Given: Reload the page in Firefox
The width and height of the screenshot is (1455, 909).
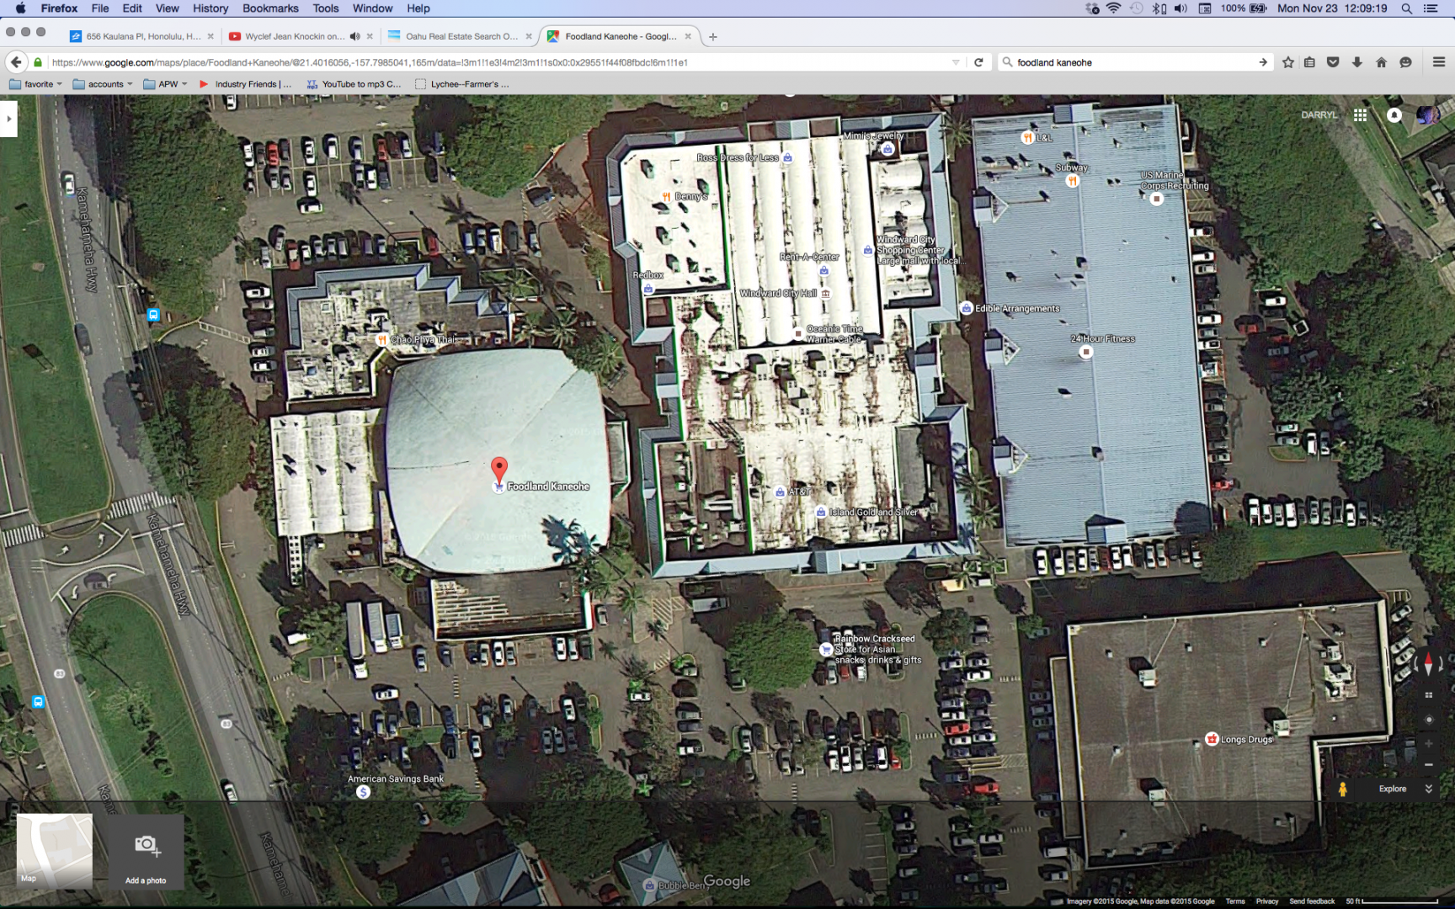Looking at the screenshot, I should point(978,62).
